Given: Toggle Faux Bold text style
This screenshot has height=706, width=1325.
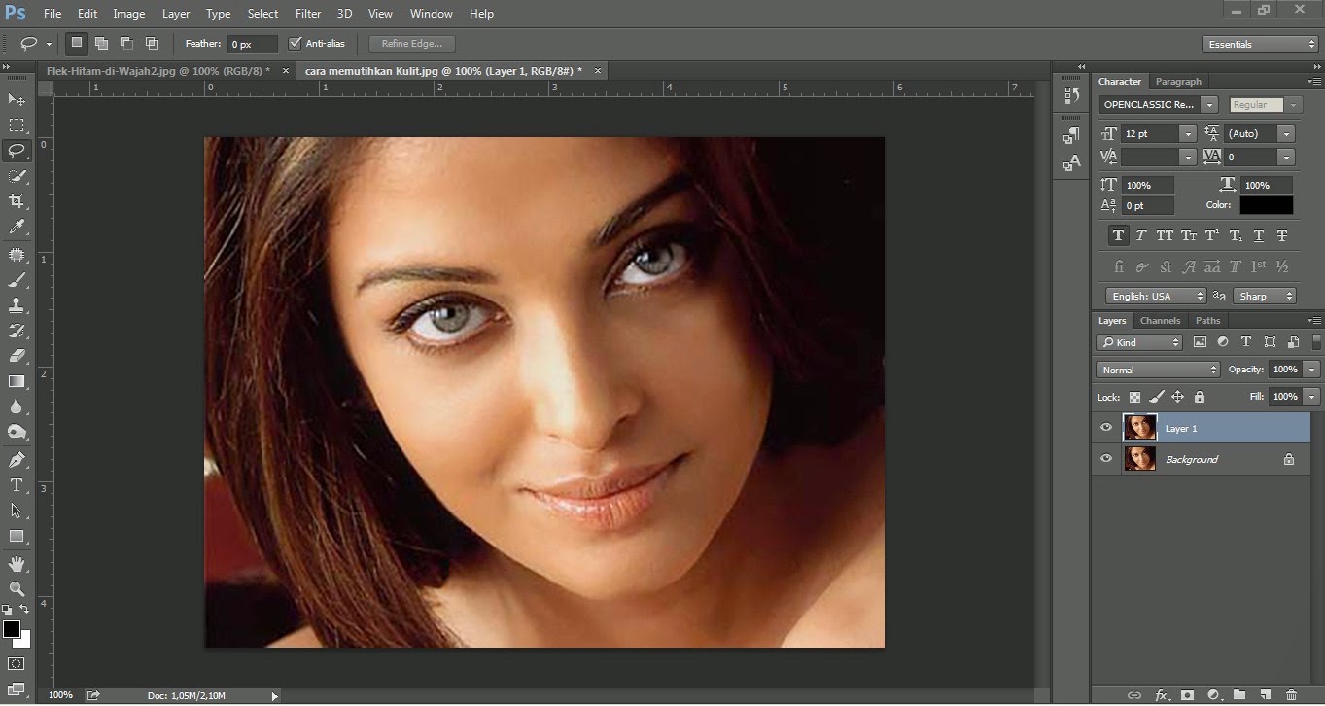Looking at the screenshot, I should (x=1118, y=235).
